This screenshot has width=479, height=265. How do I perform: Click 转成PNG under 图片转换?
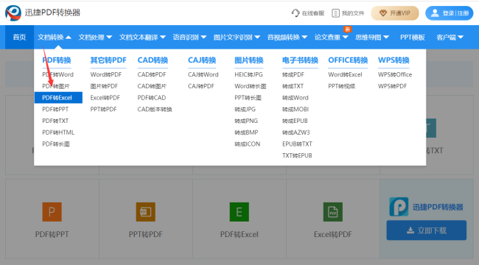[246, 121]
